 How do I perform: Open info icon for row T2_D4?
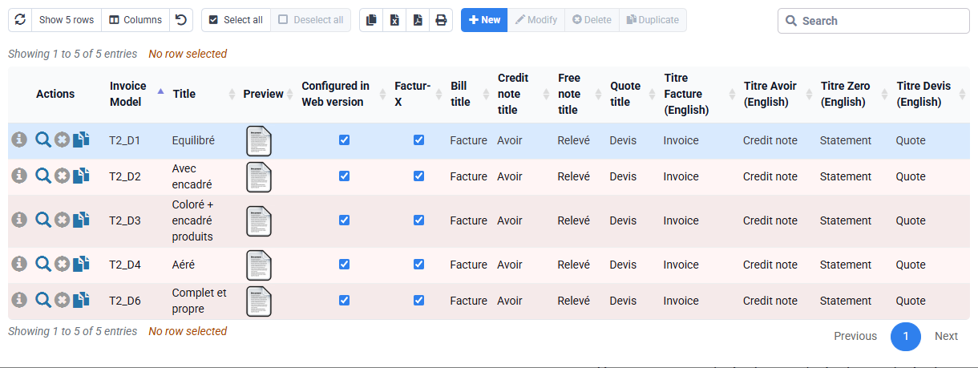click(x=19, y=264)
